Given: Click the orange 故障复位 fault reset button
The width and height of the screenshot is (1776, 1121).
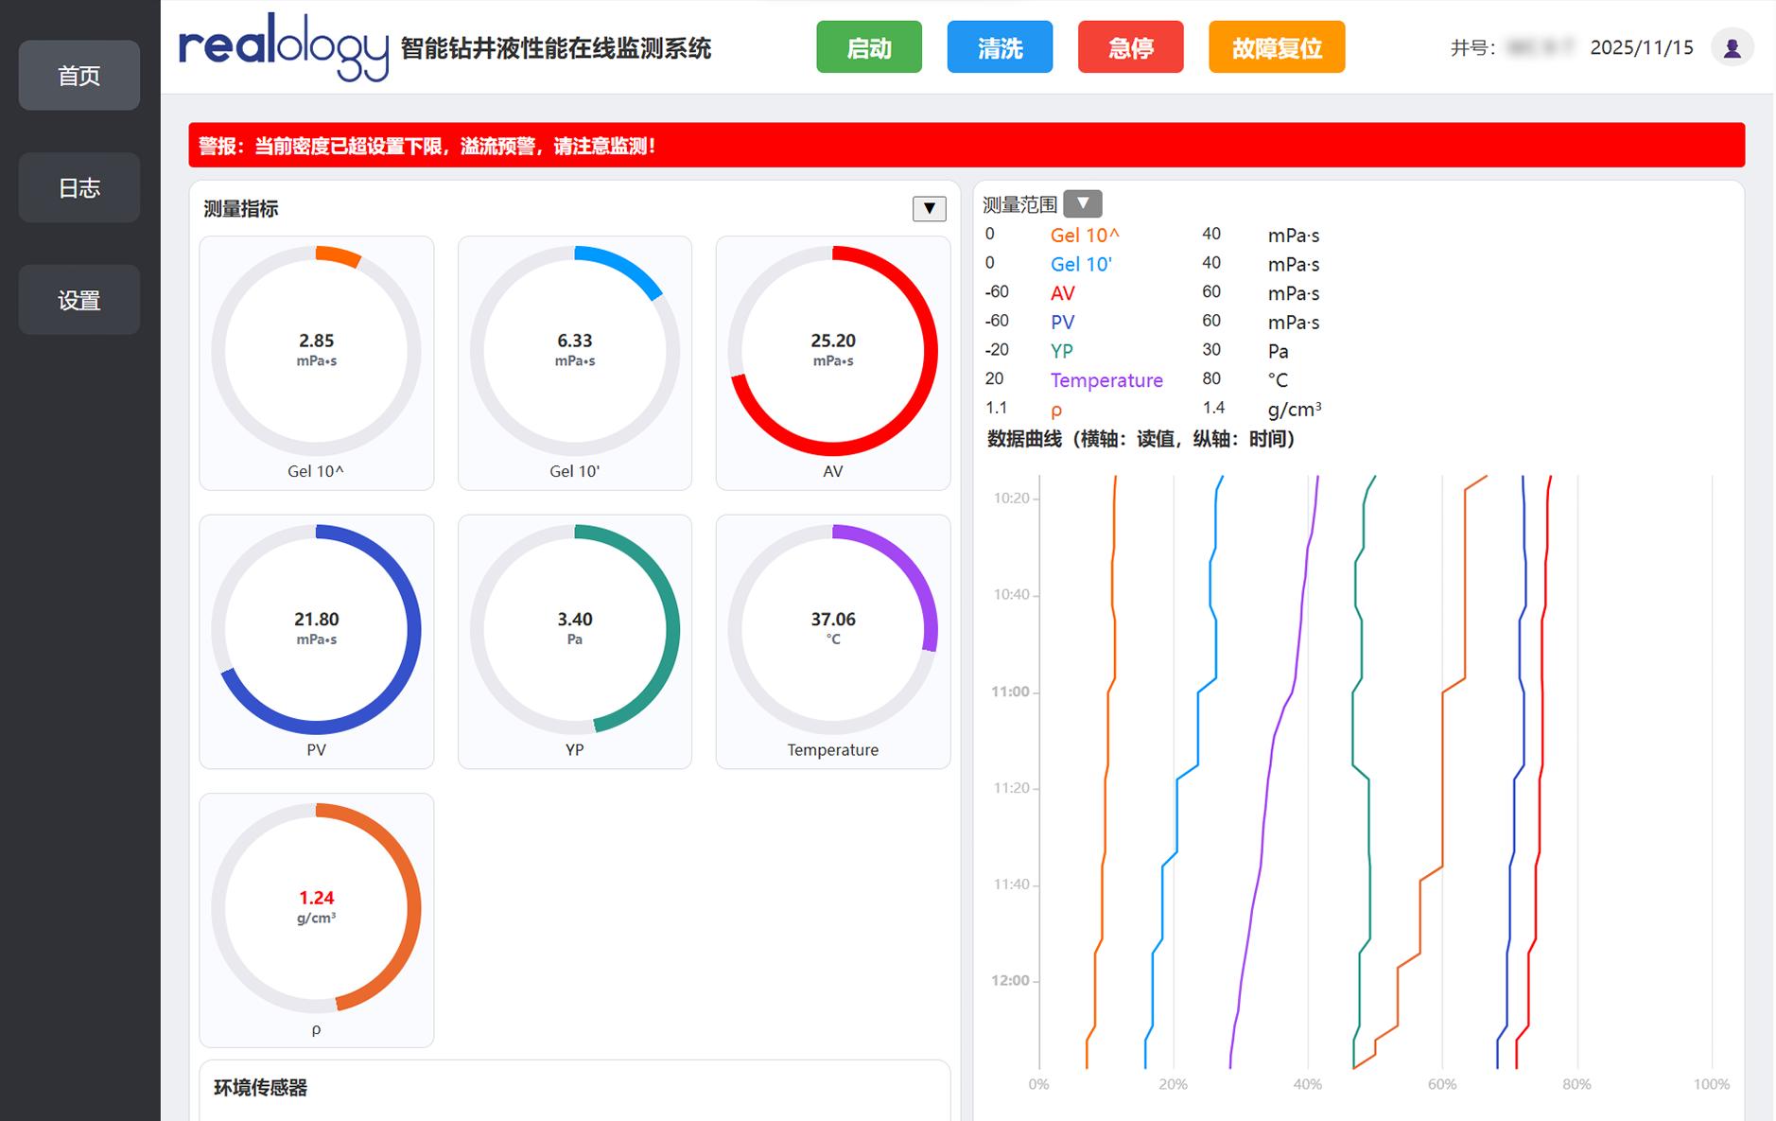Looking at the screenshot, I should 1277,47.
